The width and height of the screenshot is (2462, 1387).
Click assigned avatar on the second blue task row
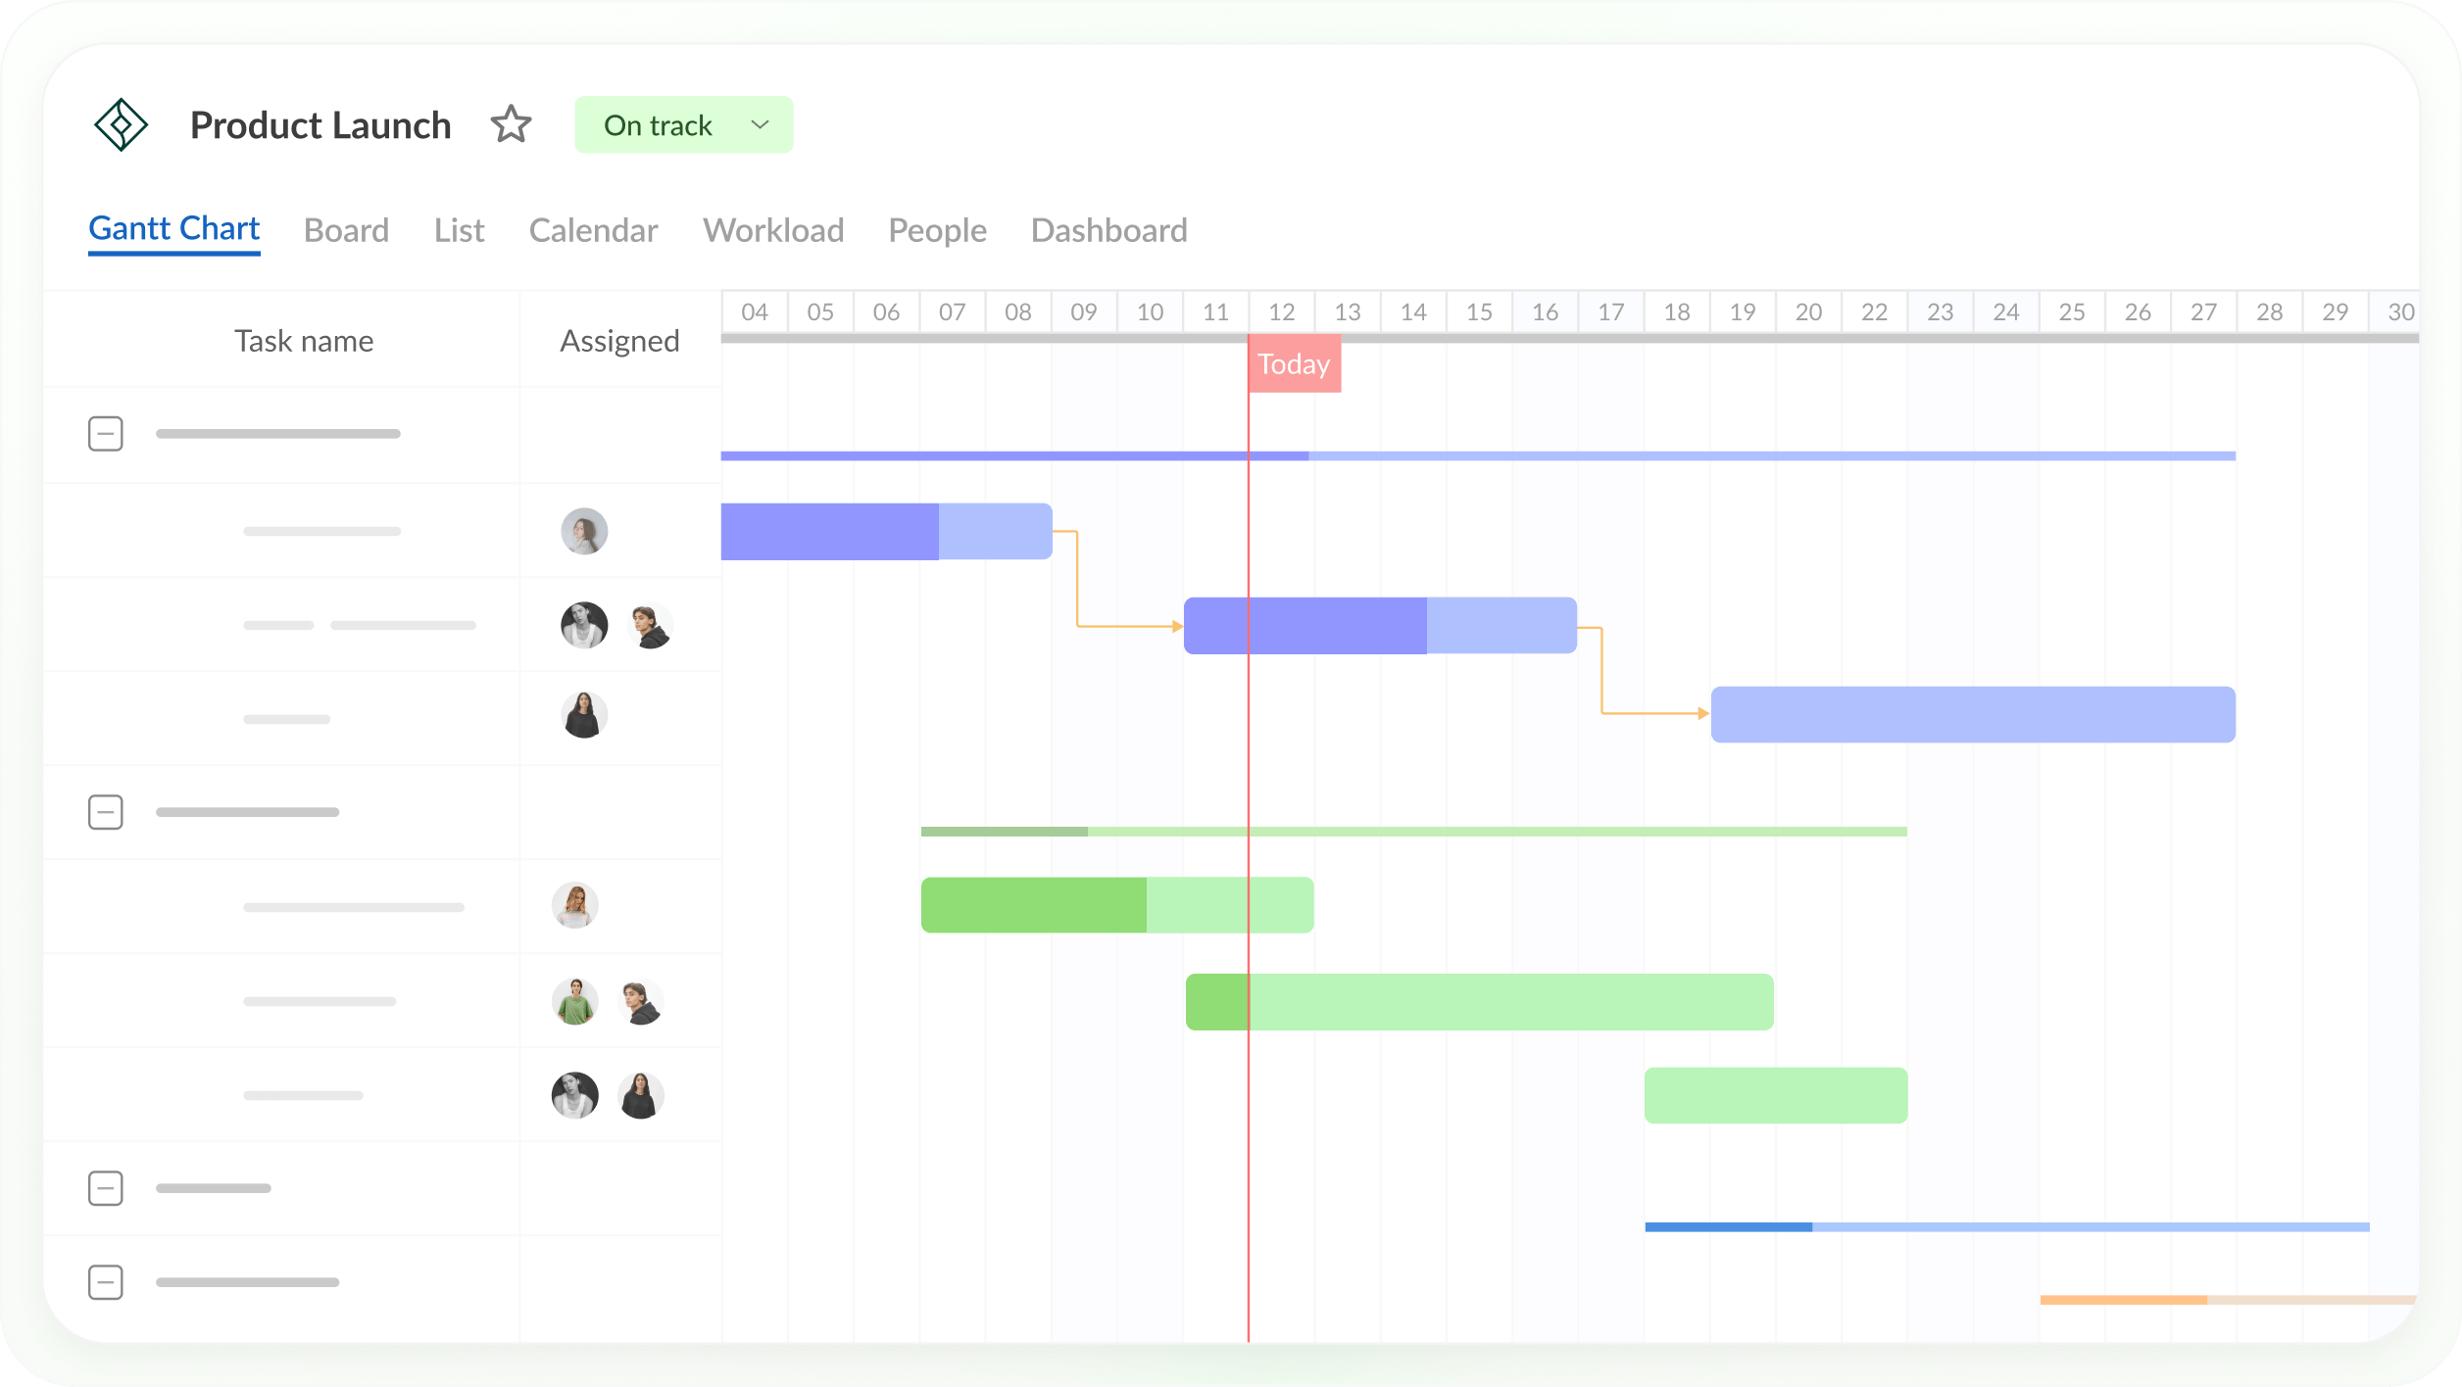pyautogui.click(x=583, y=625)
